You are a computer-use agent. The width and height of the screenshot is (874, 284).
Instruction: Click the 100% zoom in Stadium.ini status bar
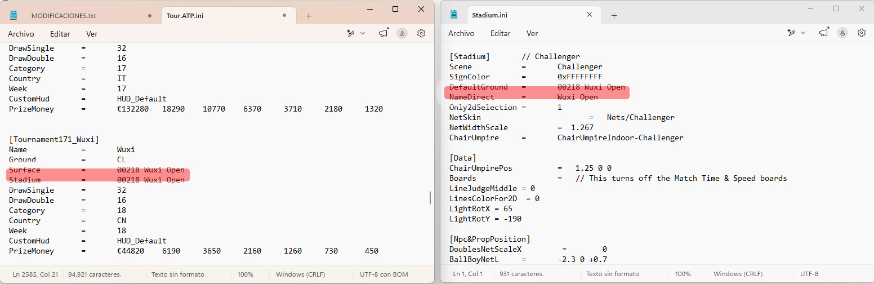point(683,274)
